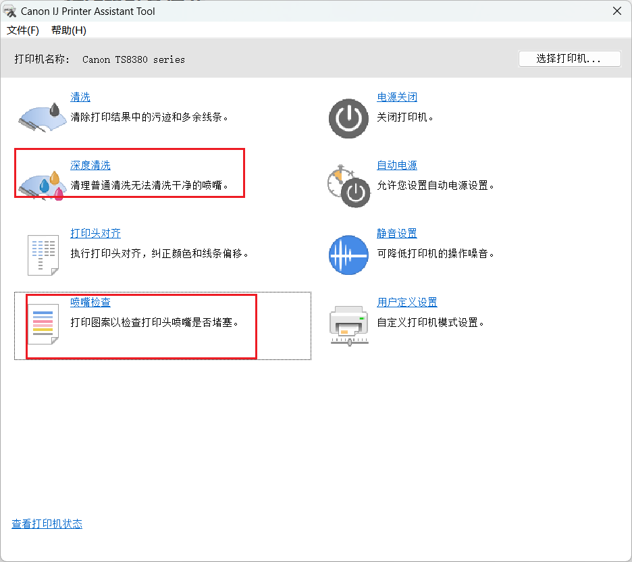
Task: Open the 查看打印机状态 link
Action: tap(47, 524)
